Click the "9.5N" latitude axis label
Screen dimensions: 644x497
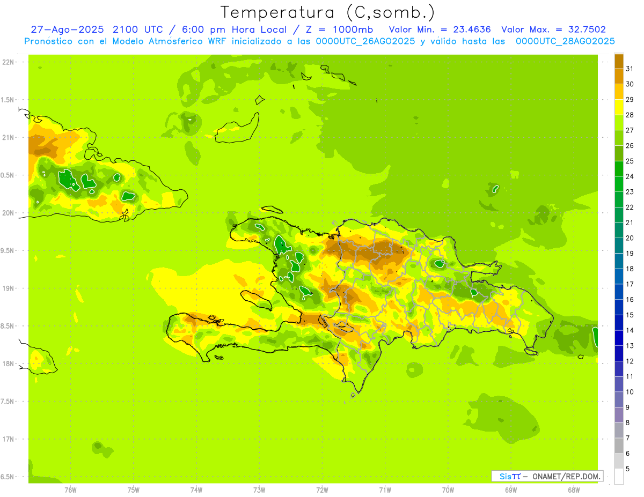tap(8, 250)
